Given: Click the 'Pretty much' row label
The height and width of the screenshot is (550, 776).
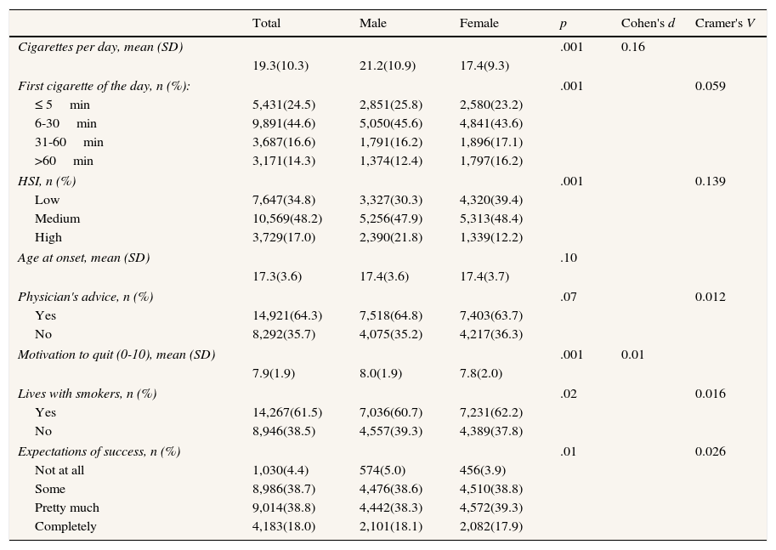Looking at the screenshot, I should [66, 507].
